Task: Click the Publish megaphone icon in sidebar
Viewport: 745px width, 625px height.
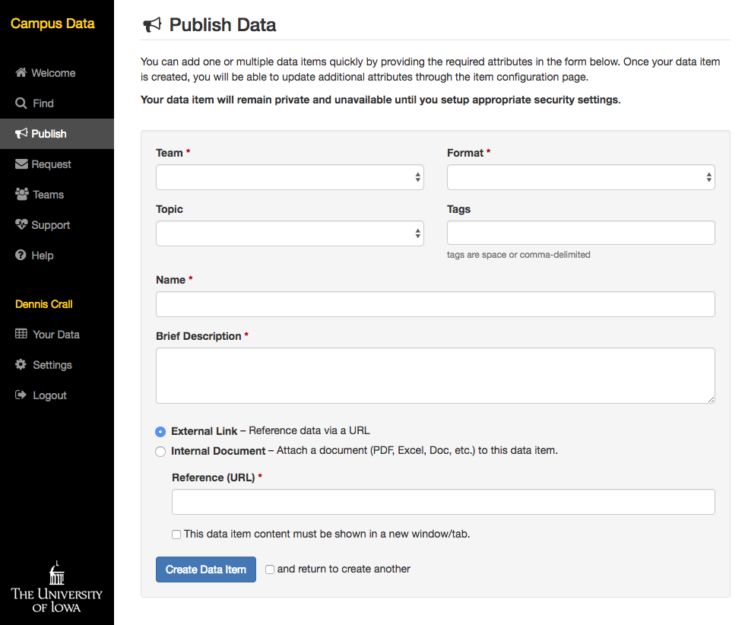Action: tap(21, 134)
